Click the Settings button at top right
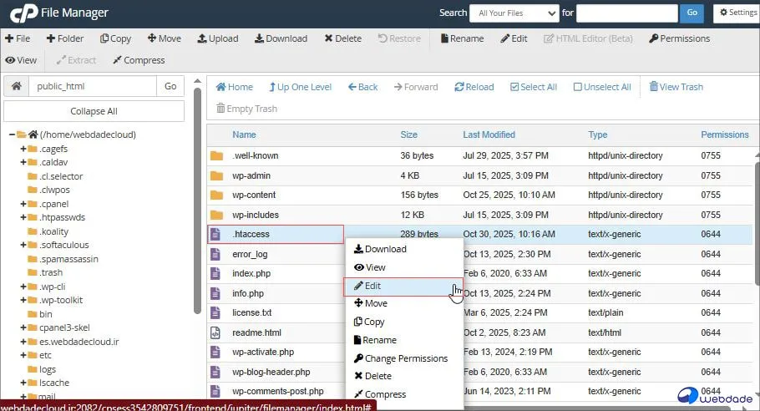 coord(736,13)
